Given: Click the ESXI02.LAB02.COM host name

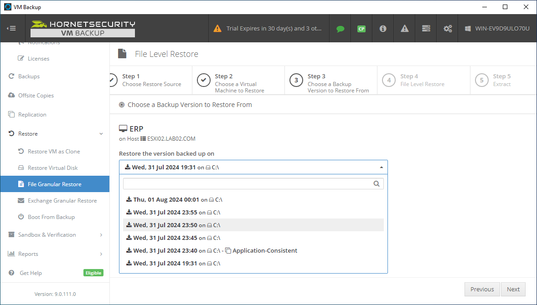Looking at the screenshot, I should click(171, 139).
